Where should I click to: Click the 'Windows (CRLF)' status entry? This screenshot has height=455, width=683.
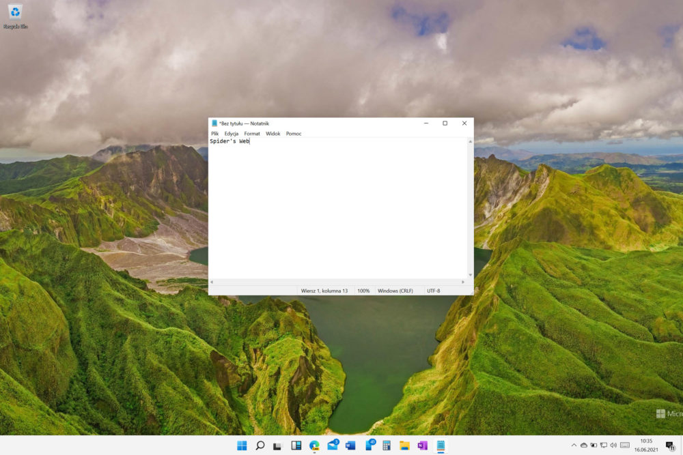[395, 291]
